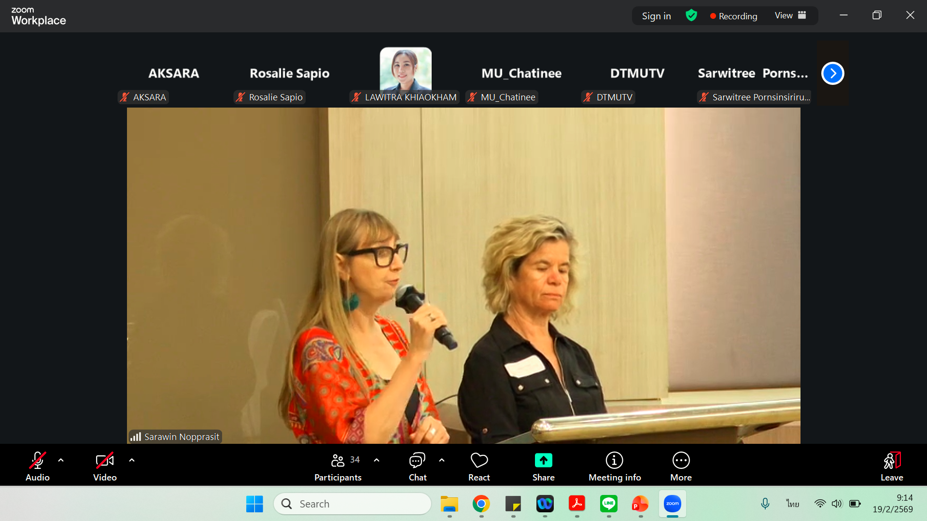Viewport: 927px width, 521px height.
Task: Click the red Recording indicator
Action: [733, 16]
